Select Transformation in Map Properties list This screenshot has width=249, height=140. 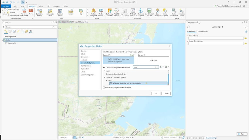click(x=86, y=66)
